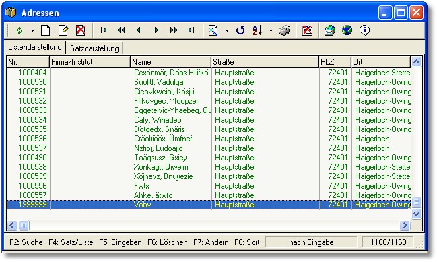Click the F6: Löschen status hint
437x262 pixels.
point(168,242)
